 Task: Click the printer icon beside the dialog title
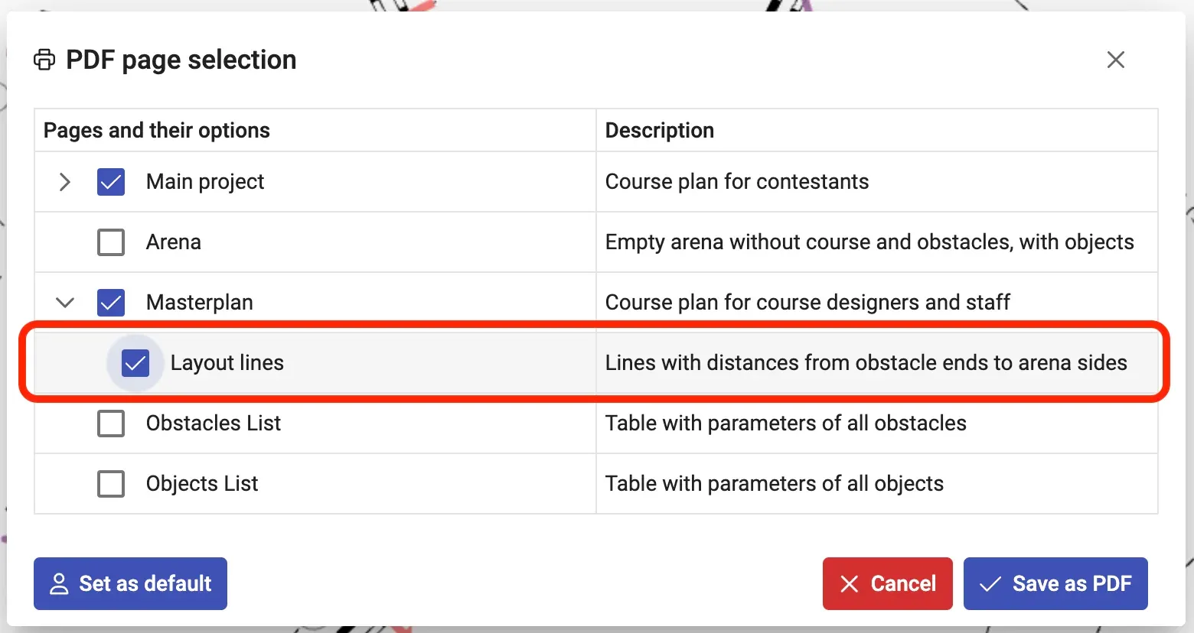click(44, 60)
